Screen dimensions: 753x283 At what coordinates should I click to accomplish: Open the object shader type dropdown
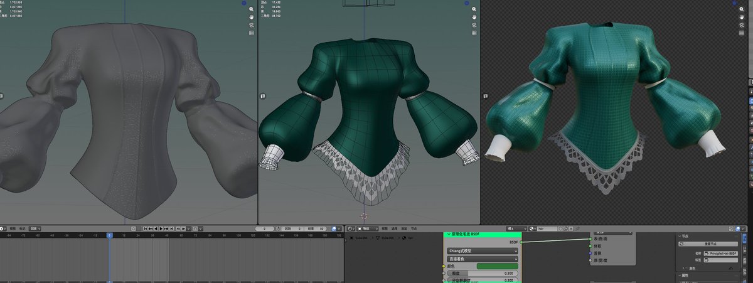point(367,228)
